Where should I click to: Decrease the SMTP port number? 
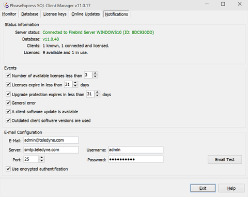click(42, 161)
